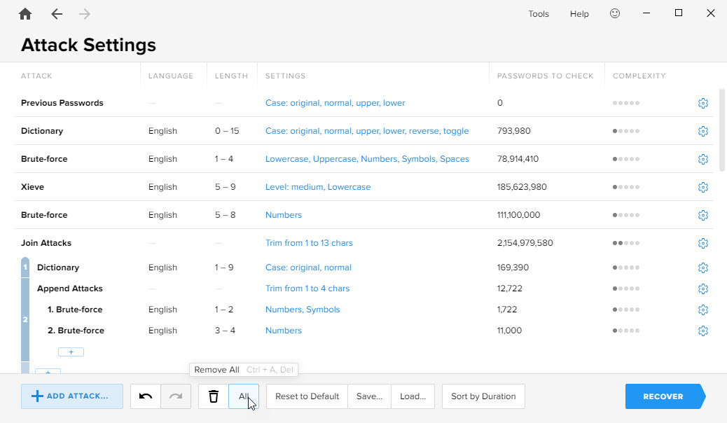
Task: Open the Help menu
Action: coord(579,14)
